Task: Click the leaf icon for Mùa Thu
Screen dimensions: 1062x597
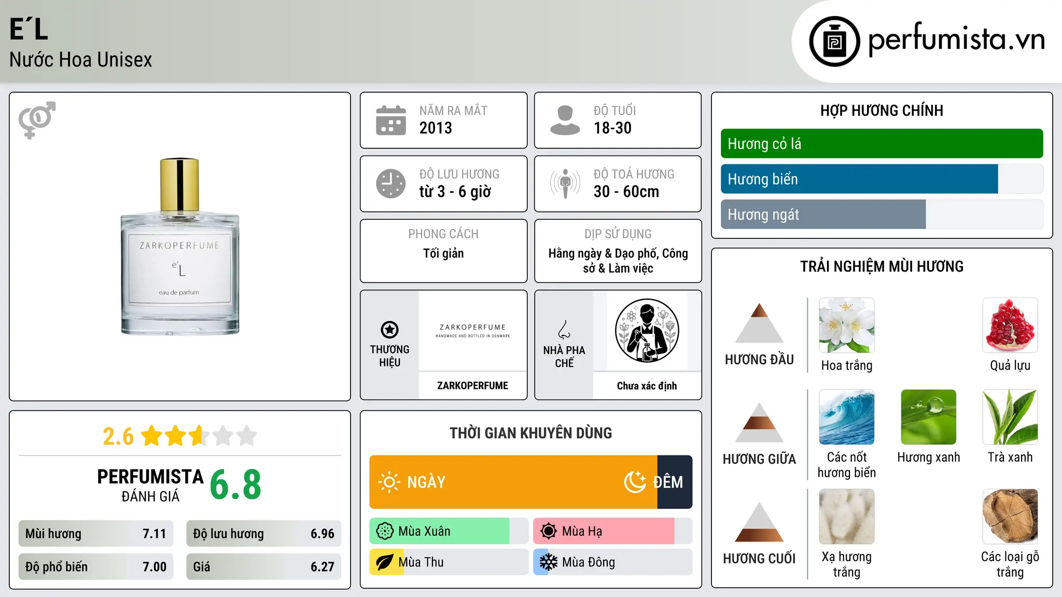Action: 385,562
